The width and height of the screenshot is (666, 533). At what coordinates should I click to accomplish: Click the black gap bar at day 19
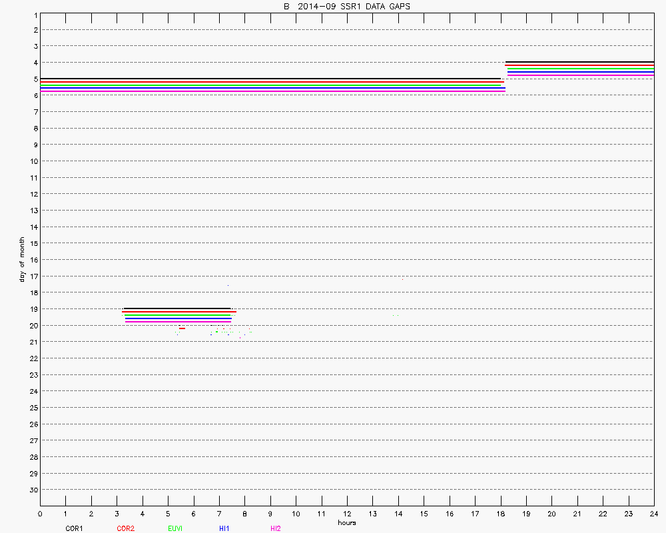click(x=177, y=308)
